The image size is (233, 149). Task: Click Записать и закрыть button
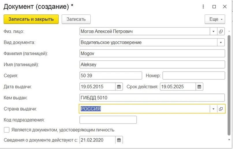coord(31,19)
